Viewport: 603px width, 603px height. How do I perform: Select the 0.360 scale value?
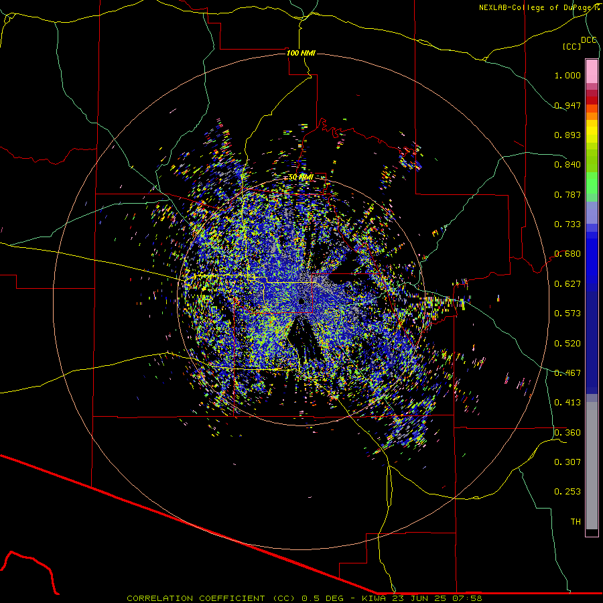pos(567,433)
